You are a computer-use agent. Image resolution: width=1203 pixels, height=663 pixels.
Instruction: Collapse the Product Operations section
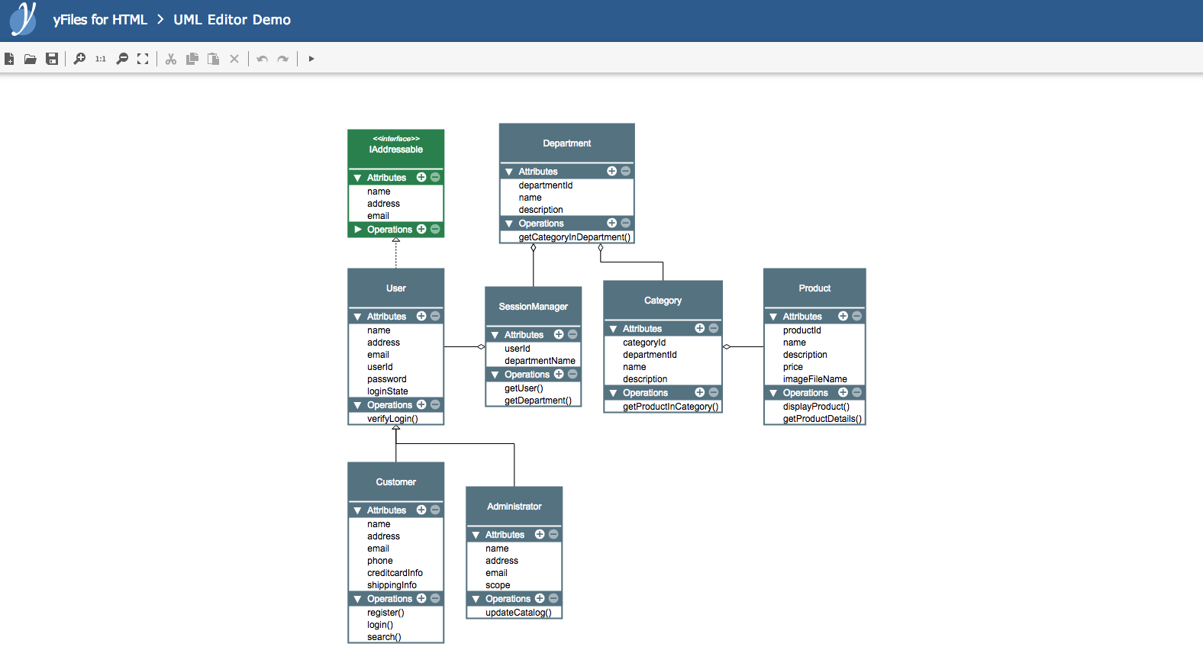773,393
